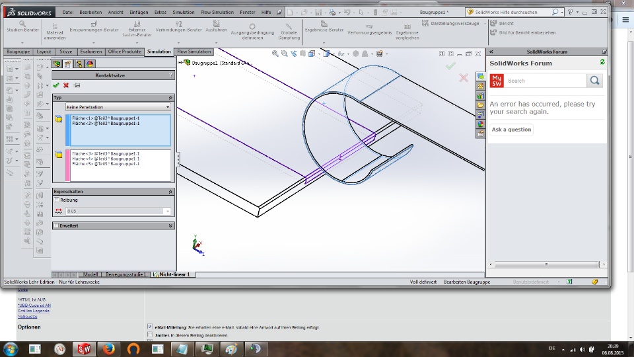Expand the Baugruppe1 tree node in viewport
This screenshot has height=357, width=634.
[180, 63]
